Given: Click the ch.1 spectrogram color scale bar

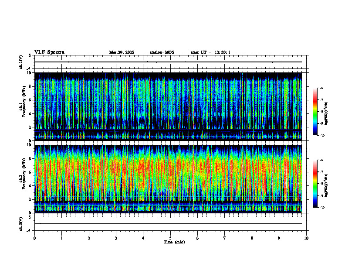Looking at the screenshot, I should pos(315,112).
